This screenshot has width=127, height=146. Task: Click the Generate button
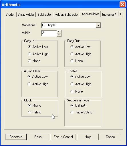pyautogui.click(x=16, y=137)
